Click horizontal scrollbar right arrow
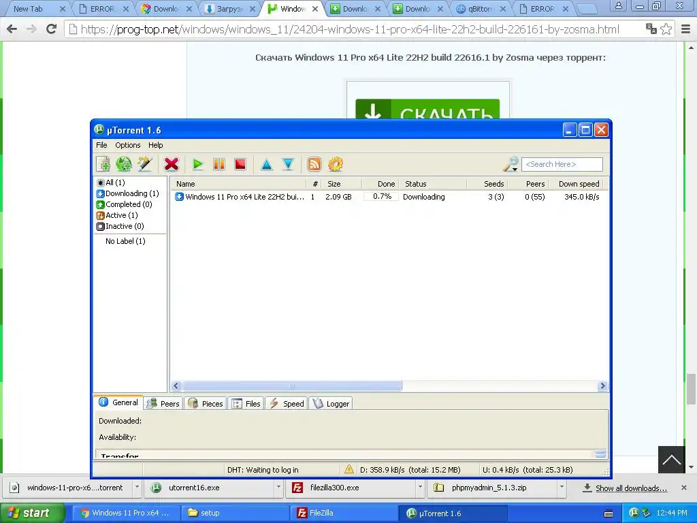The image size is (697, 523). coord(602,386)
